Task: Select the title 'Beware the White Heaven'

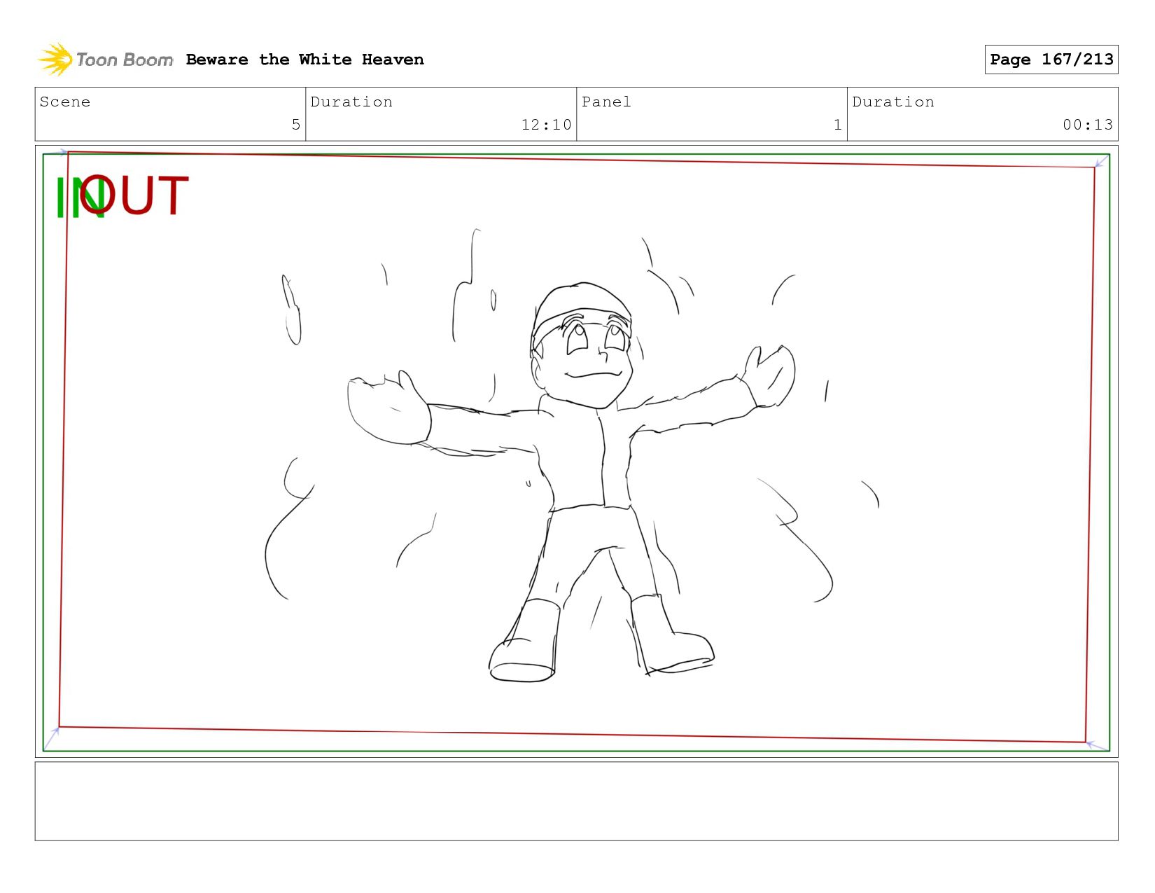Action: point(304,60)
